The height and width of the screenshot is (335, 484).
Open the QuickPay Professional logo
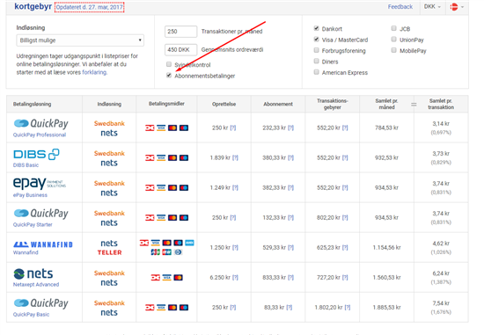(41, 123)
